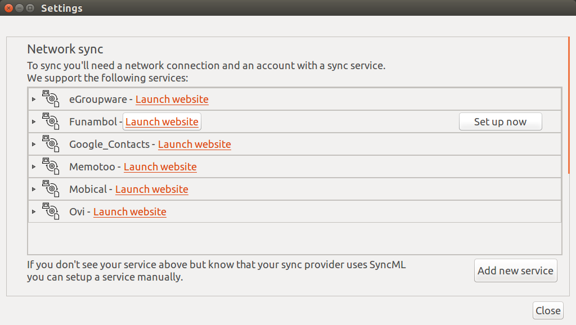Click the Funambol sync service icon
The width and height of the screenshot is (576, 325).
coord(51,121)
